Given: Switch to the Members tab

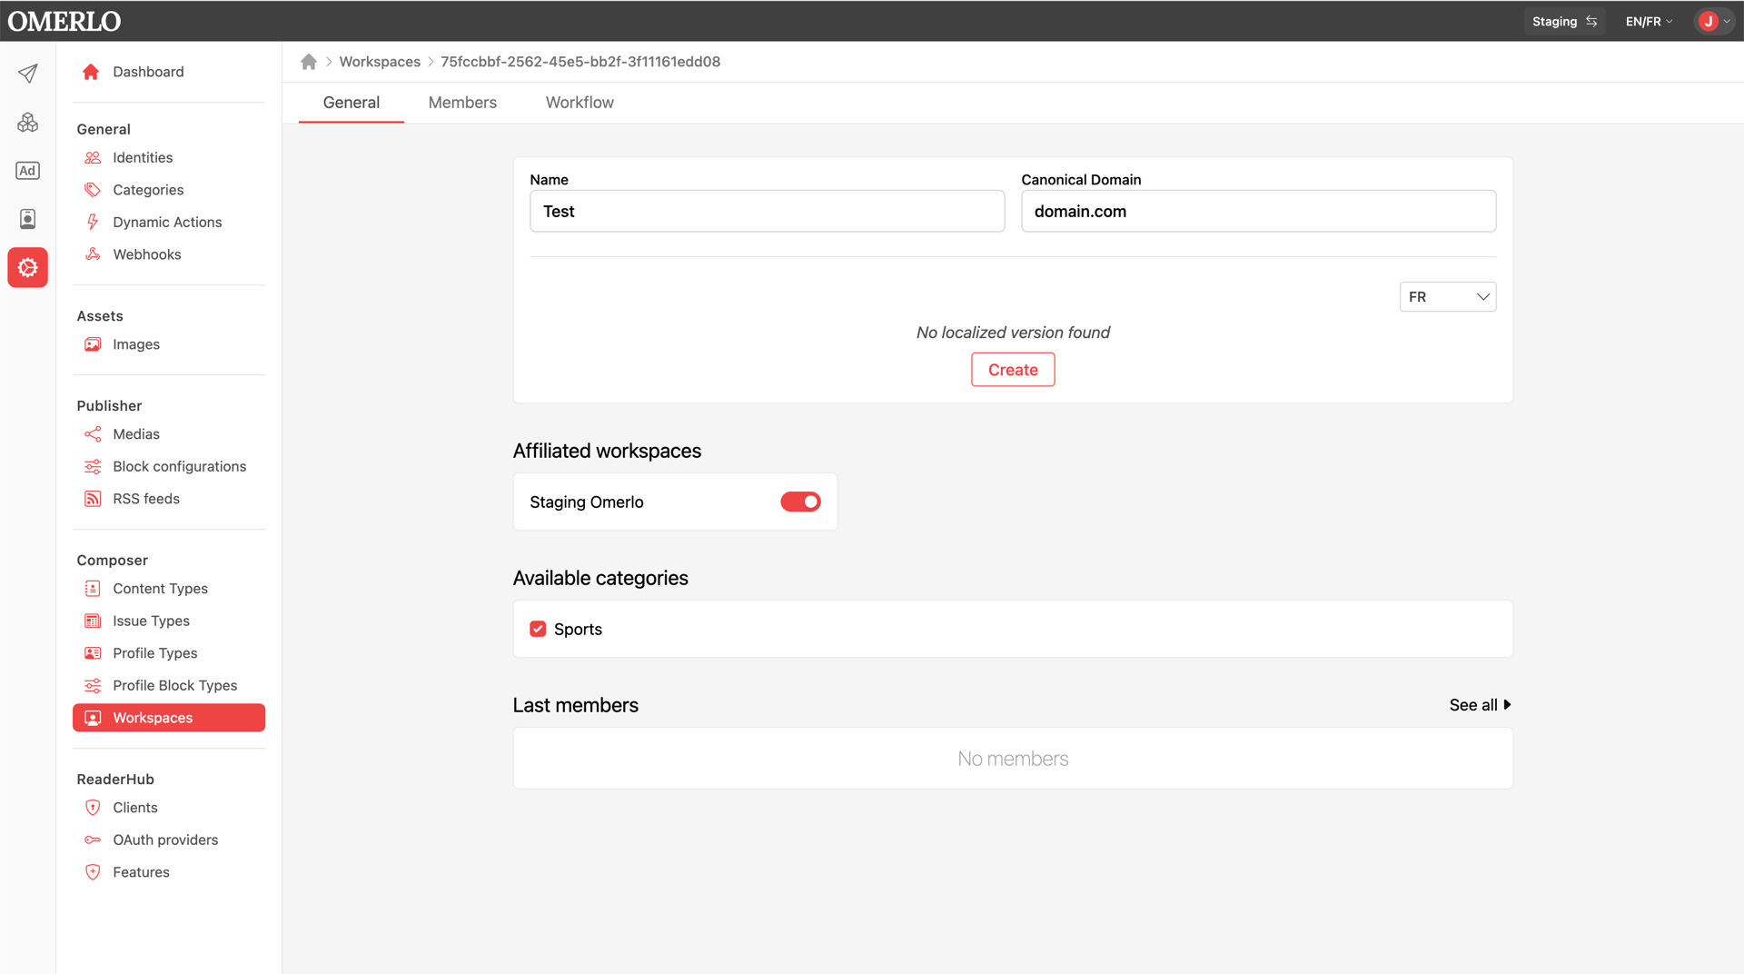Looking at the screenshot, I should (462, 103).
